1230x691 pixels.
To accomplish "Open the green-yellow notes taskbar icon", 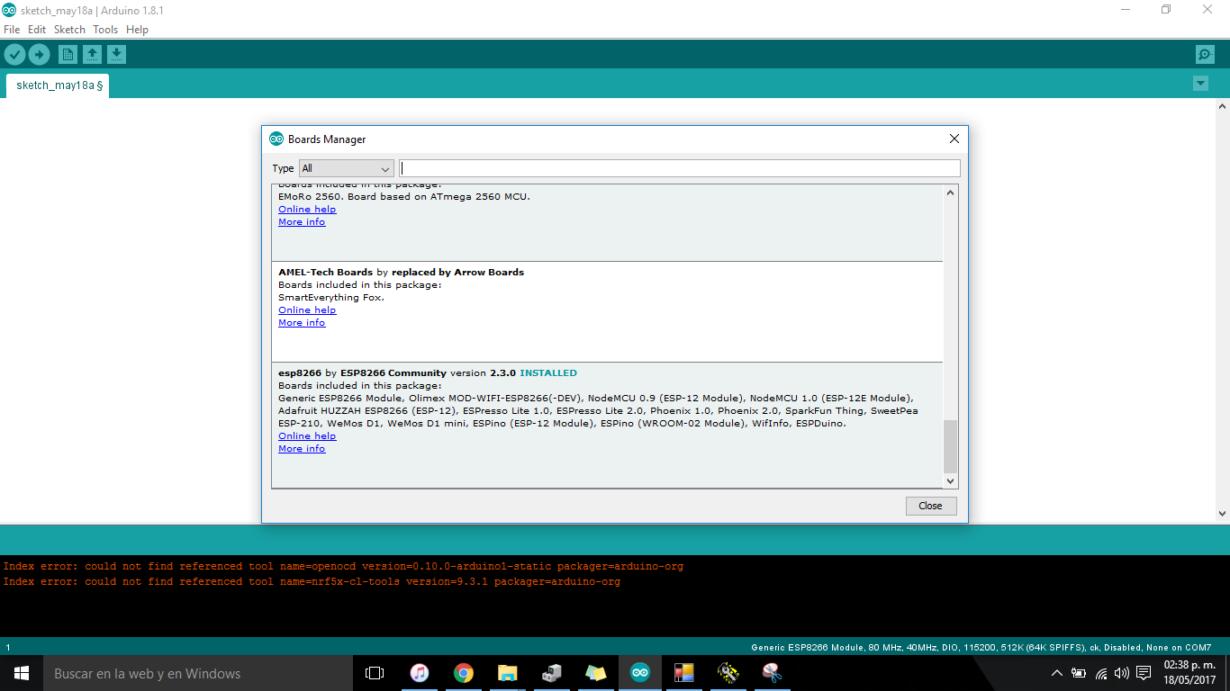I will click(595, 673).
